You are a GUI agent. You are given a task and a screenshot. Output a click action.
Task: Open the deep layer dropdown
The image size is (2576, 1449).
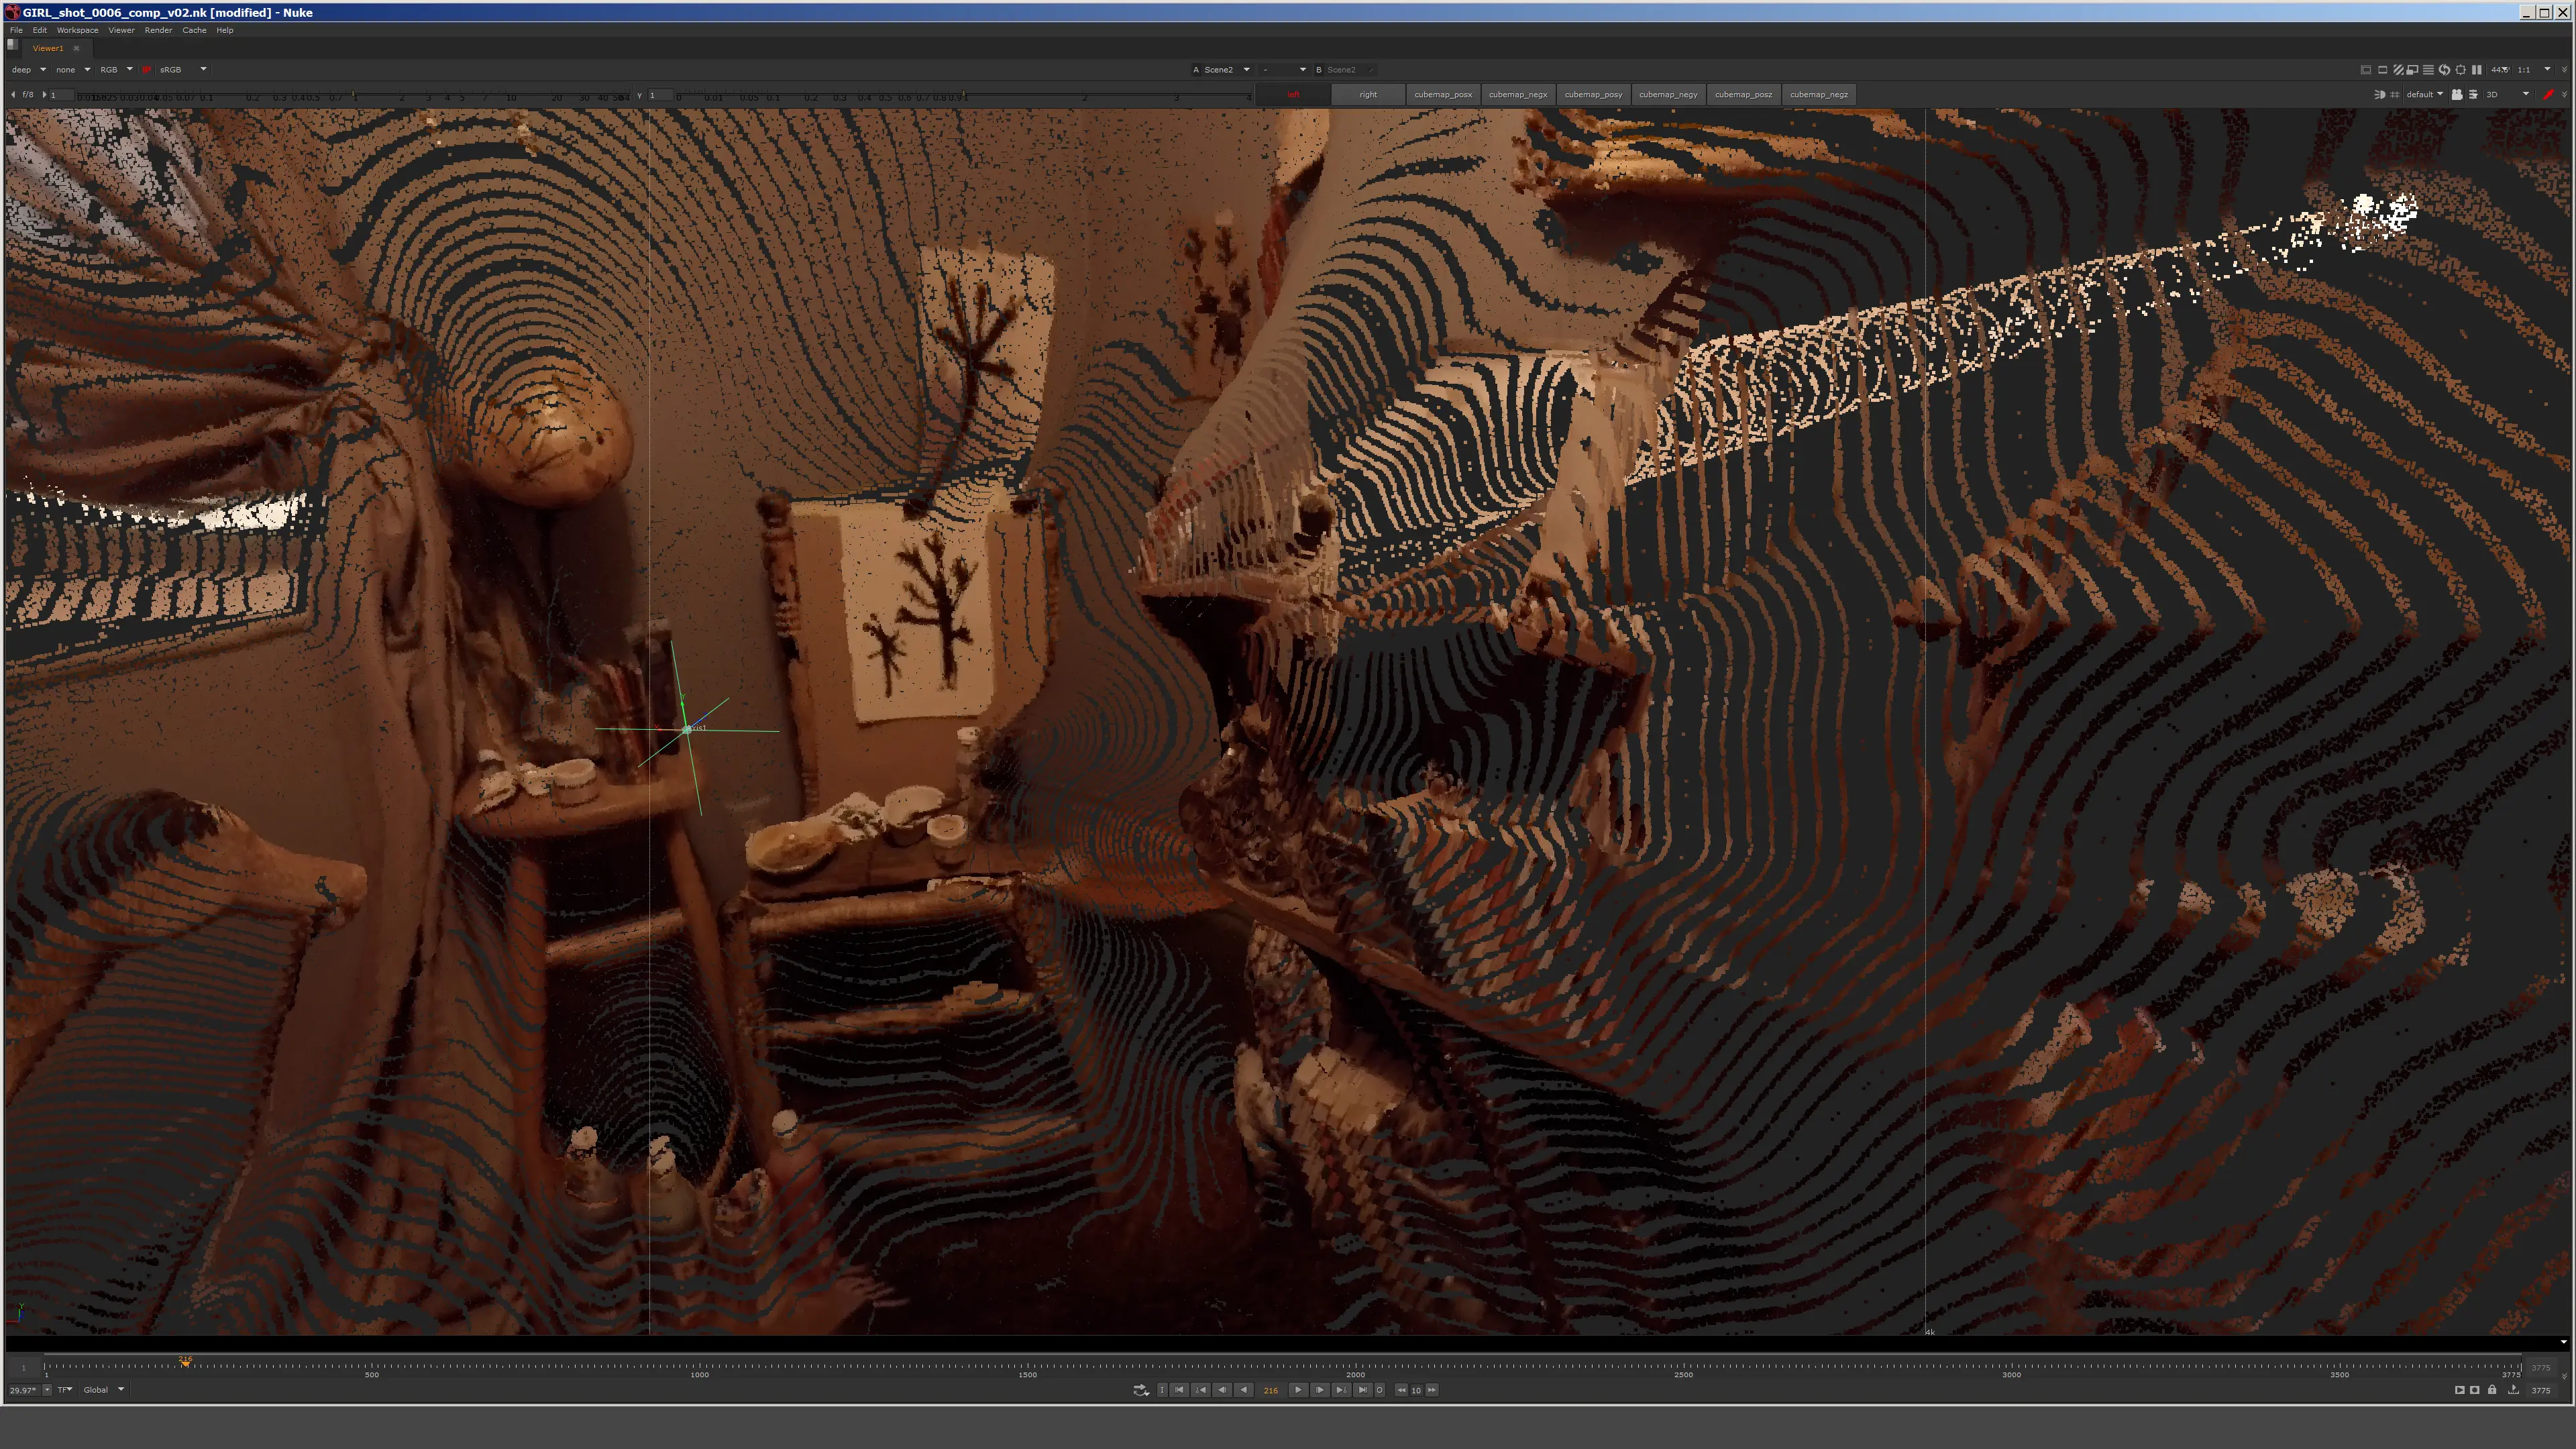29,70
